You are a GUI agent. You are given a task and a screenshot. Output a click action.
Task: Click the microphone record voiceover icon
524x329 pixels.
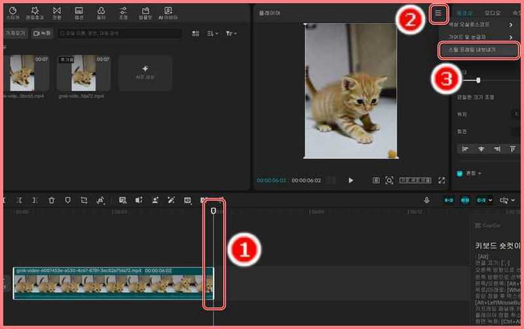[x=426, y=200]
